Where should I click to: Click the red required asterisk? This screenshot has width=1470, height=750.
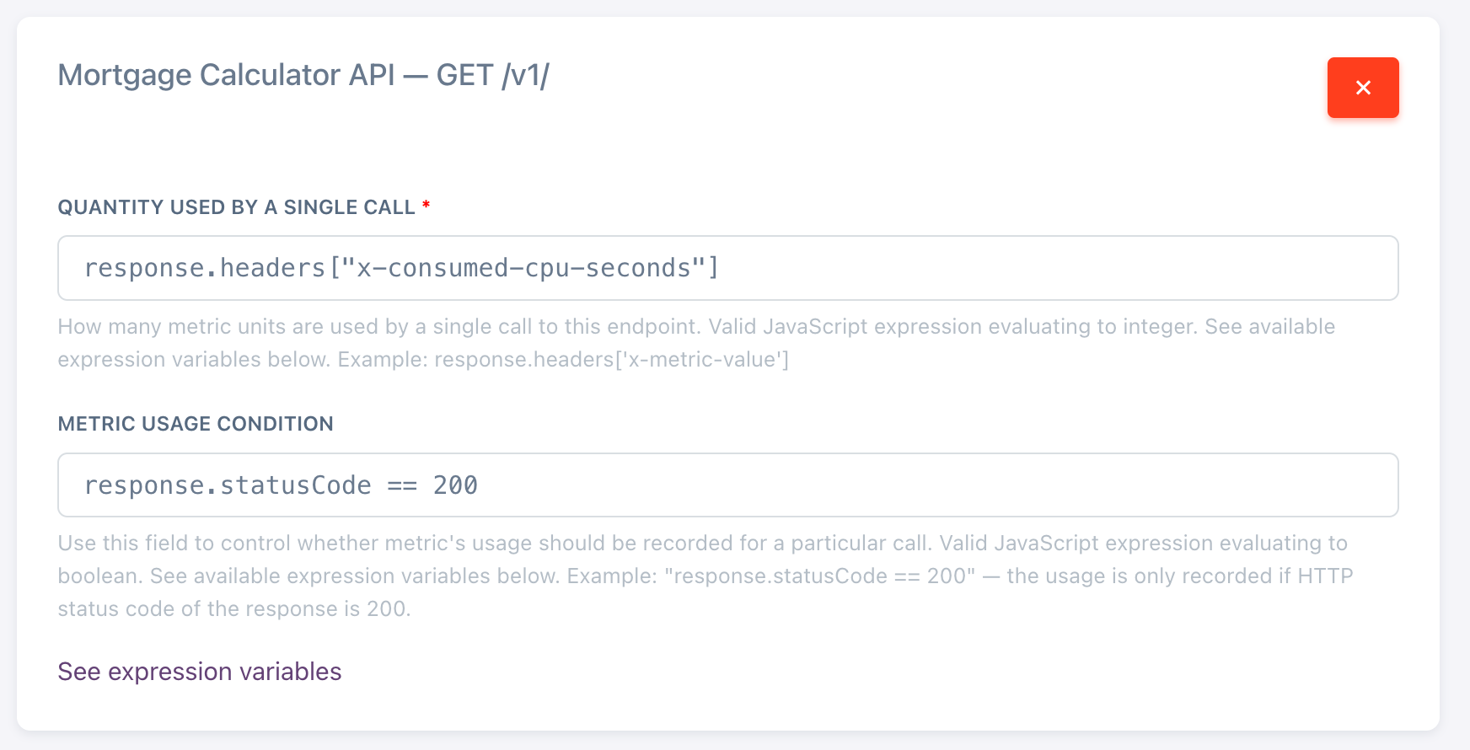(x=427, y=206)
